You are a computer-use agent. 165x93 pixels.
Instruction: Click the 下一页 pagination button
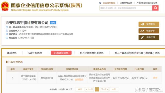(104, 89)
